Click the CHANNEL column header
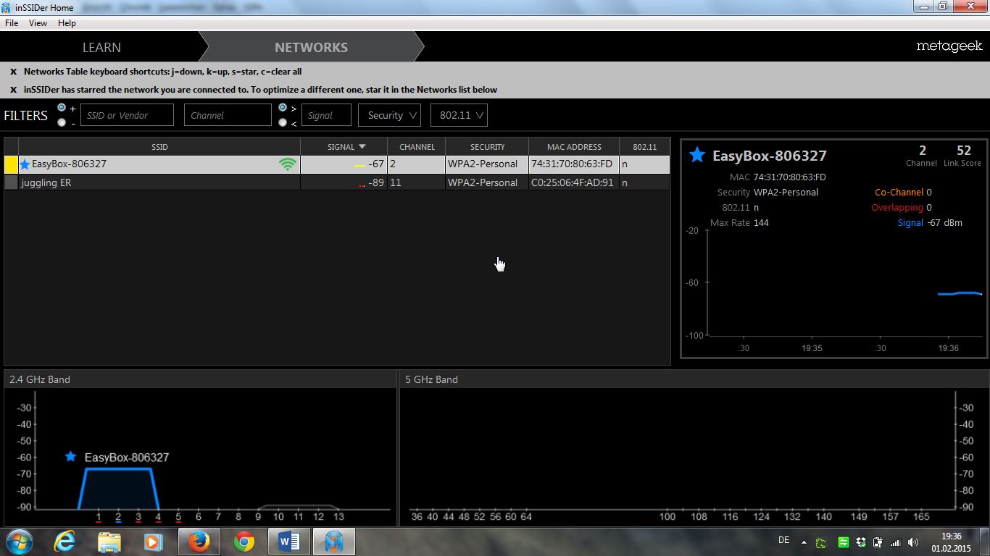The image size is (990, 556). (x=417, y=146)
